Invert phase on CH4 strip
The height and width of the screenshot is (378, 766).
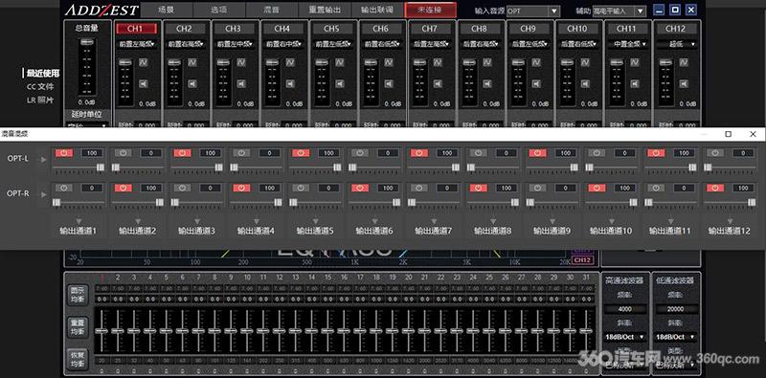coord(290,63)
